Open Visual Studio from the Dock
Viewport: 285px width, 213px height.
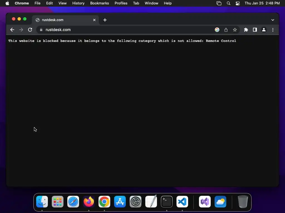tap(205, 202)
